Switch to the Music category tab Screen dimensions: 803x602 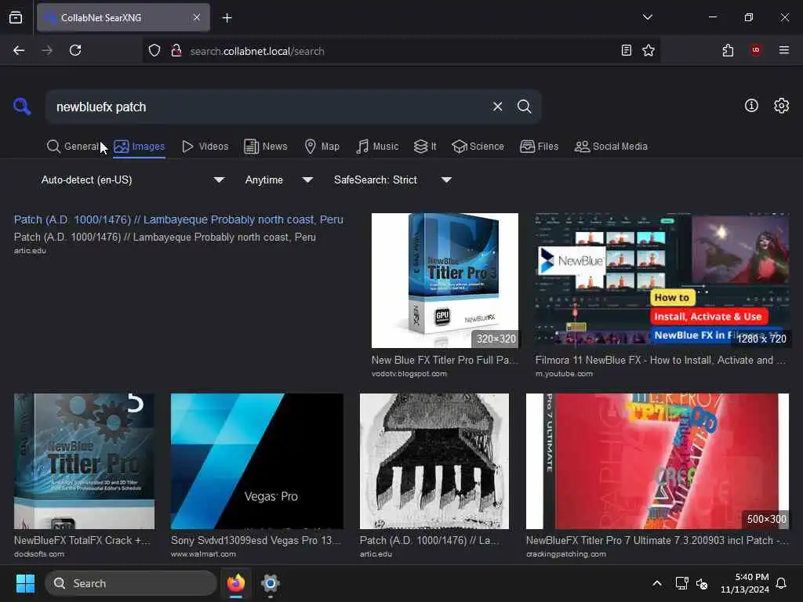click(x=377, y=147)
